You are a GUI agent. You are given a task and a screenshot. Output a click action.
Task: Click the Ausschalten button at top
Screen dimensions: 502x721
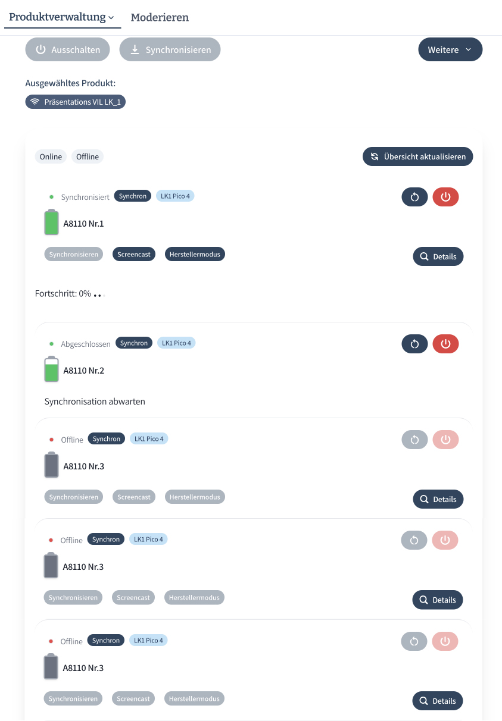68,49
